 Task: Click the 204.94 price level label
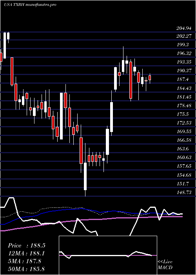coord(183,28)
